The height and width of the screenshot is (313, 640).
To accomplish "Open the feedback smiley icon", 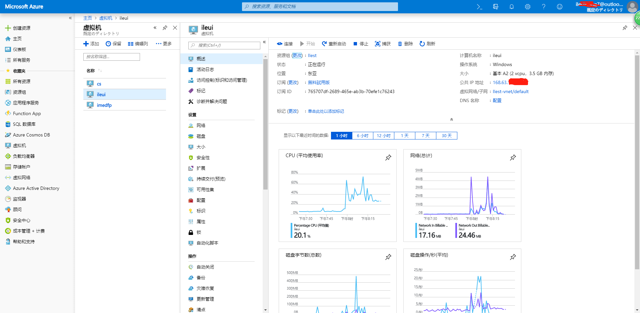I will click(560, 7).
